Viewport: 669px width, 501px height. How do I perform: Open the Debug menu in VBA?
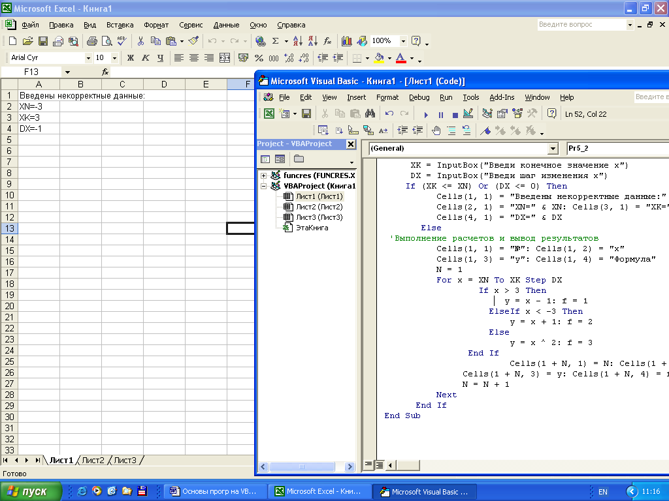pos(419,98)
